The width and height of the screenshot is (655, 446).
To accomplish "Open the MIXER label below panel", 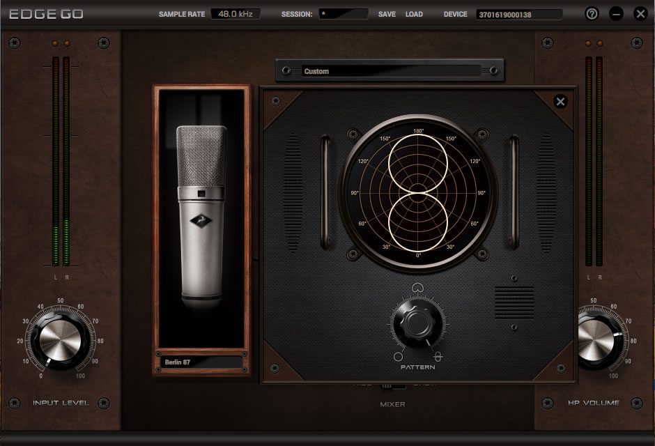I will tap(392, 404).
